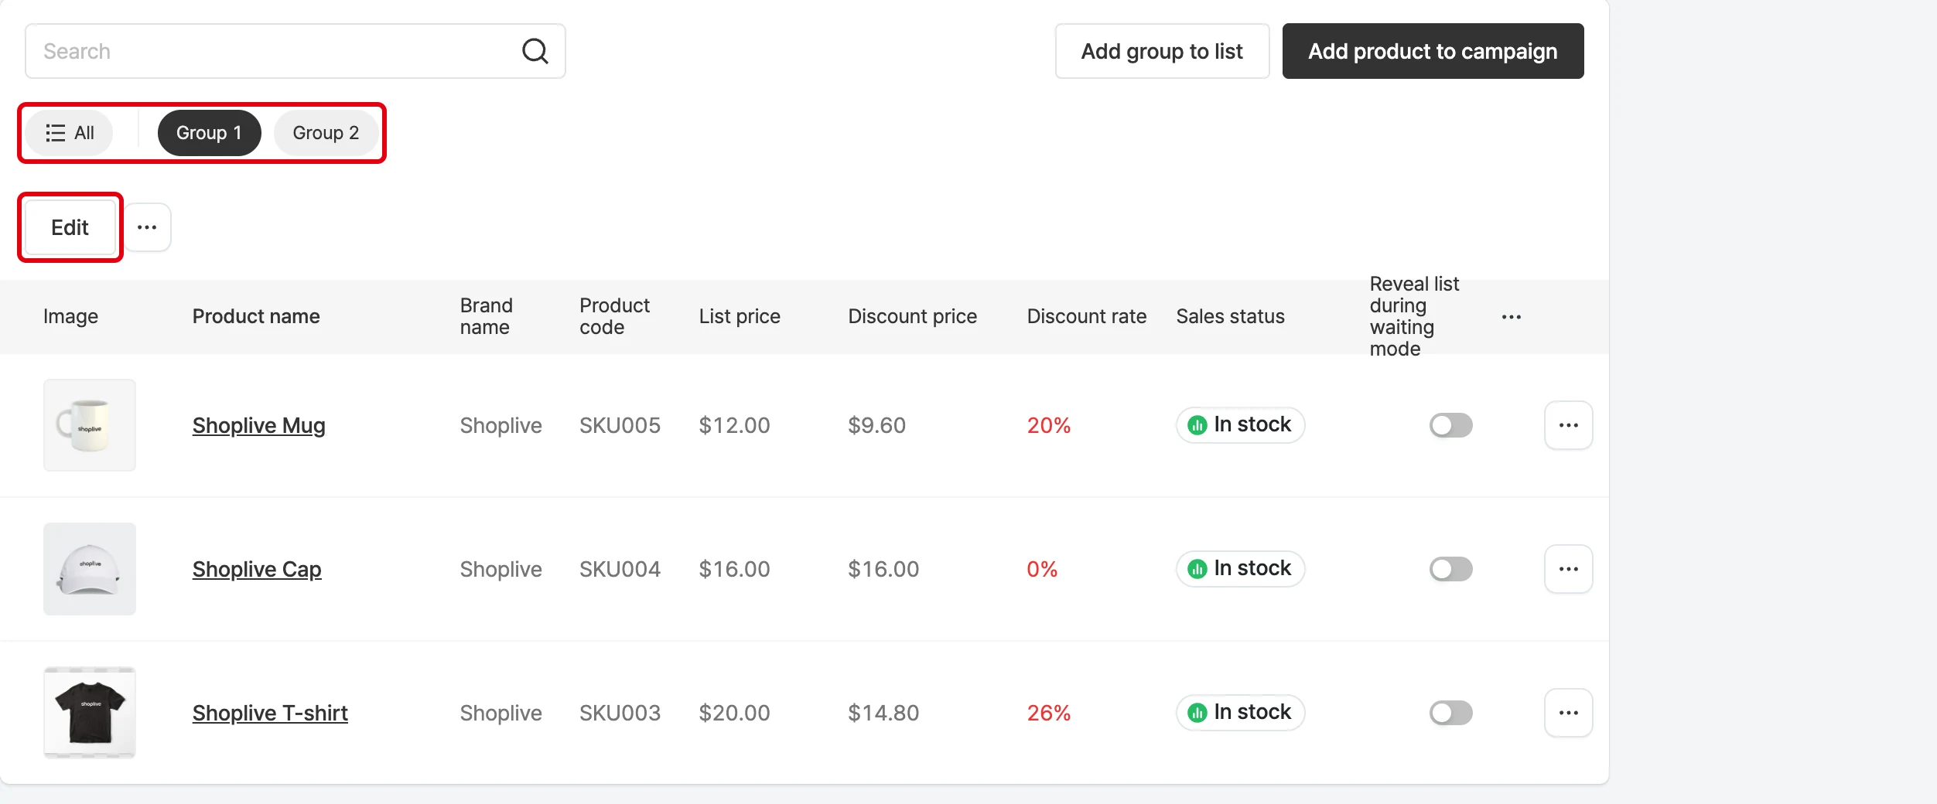The image size is (1937, 804).
Task: Select the All filter tab
Action: [70, 133]
